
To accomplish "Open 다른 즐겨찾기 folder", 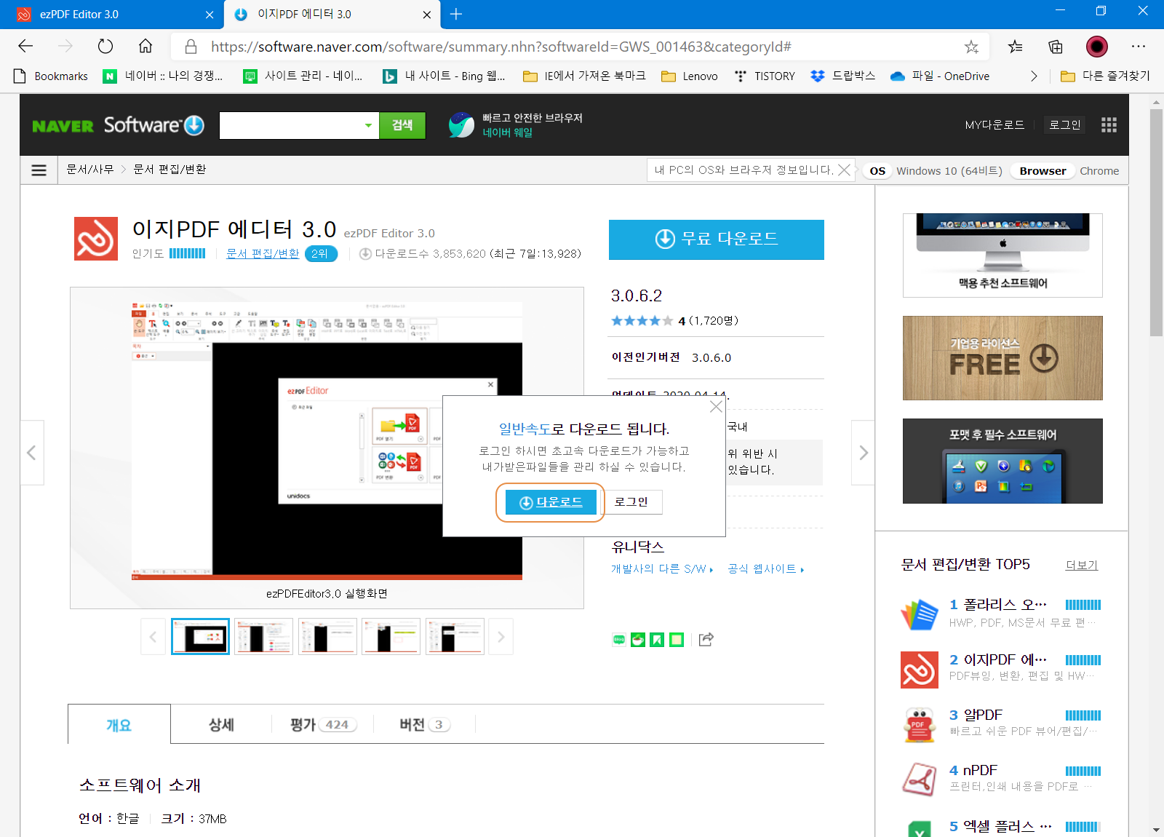I will 1105,76.
